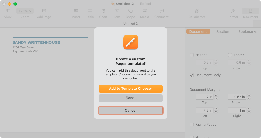The width and height of the screenshot is (261, 138).
Task: Open the 125% zoom dropdown
Action: (25, 11)
